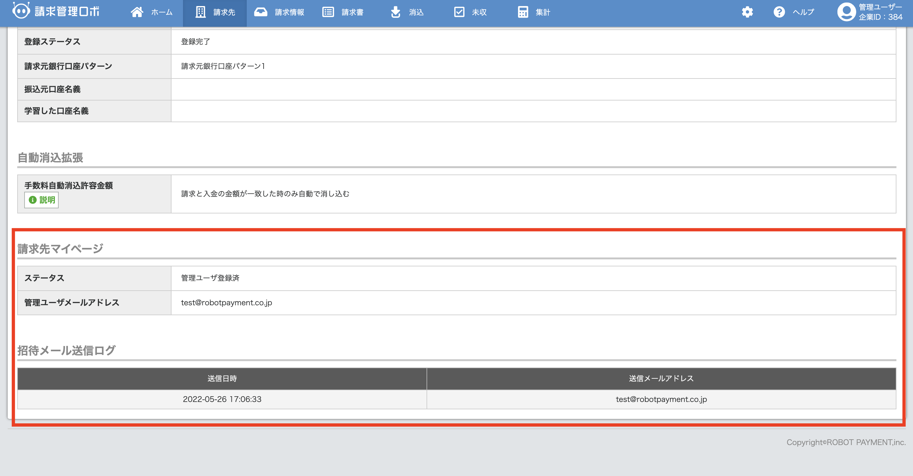Image resolution: width=913 pixels, height=476 pixels.
Task: Click the 集計 (Aggregation) icon
Action: 523,12
